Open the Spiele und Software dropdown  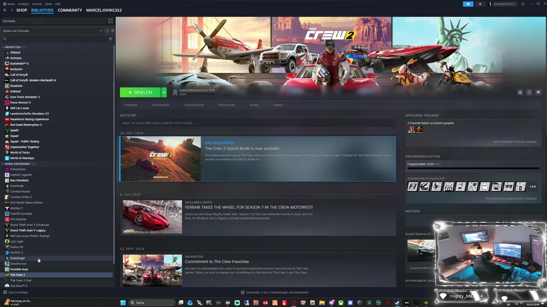(x=52, y=31)
